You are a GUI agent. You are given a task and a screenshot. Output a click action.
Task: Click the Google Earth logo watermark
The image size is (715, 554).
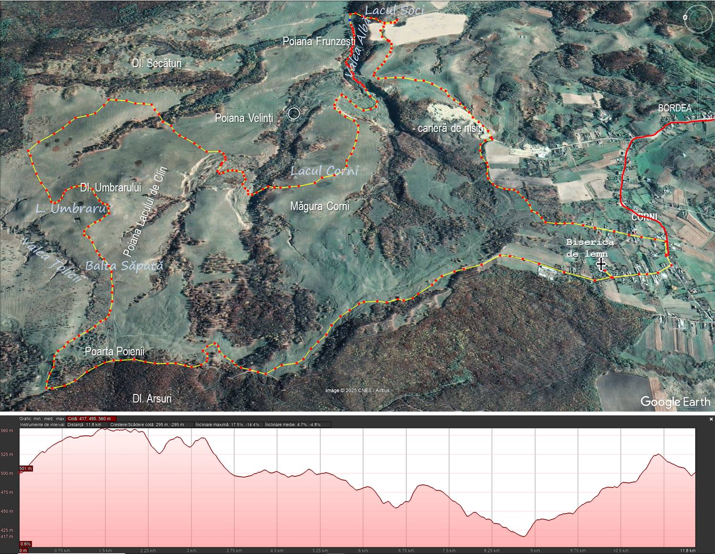click(x=675, y=402)
